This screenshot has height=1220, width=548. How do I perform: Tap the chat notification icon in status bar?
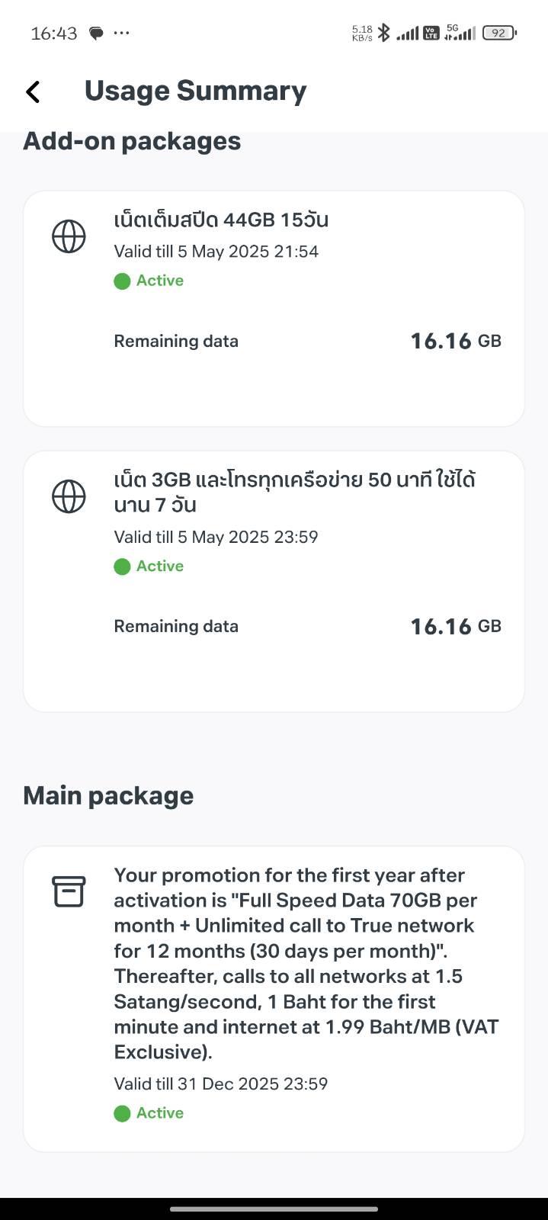(x=96, y=34)
